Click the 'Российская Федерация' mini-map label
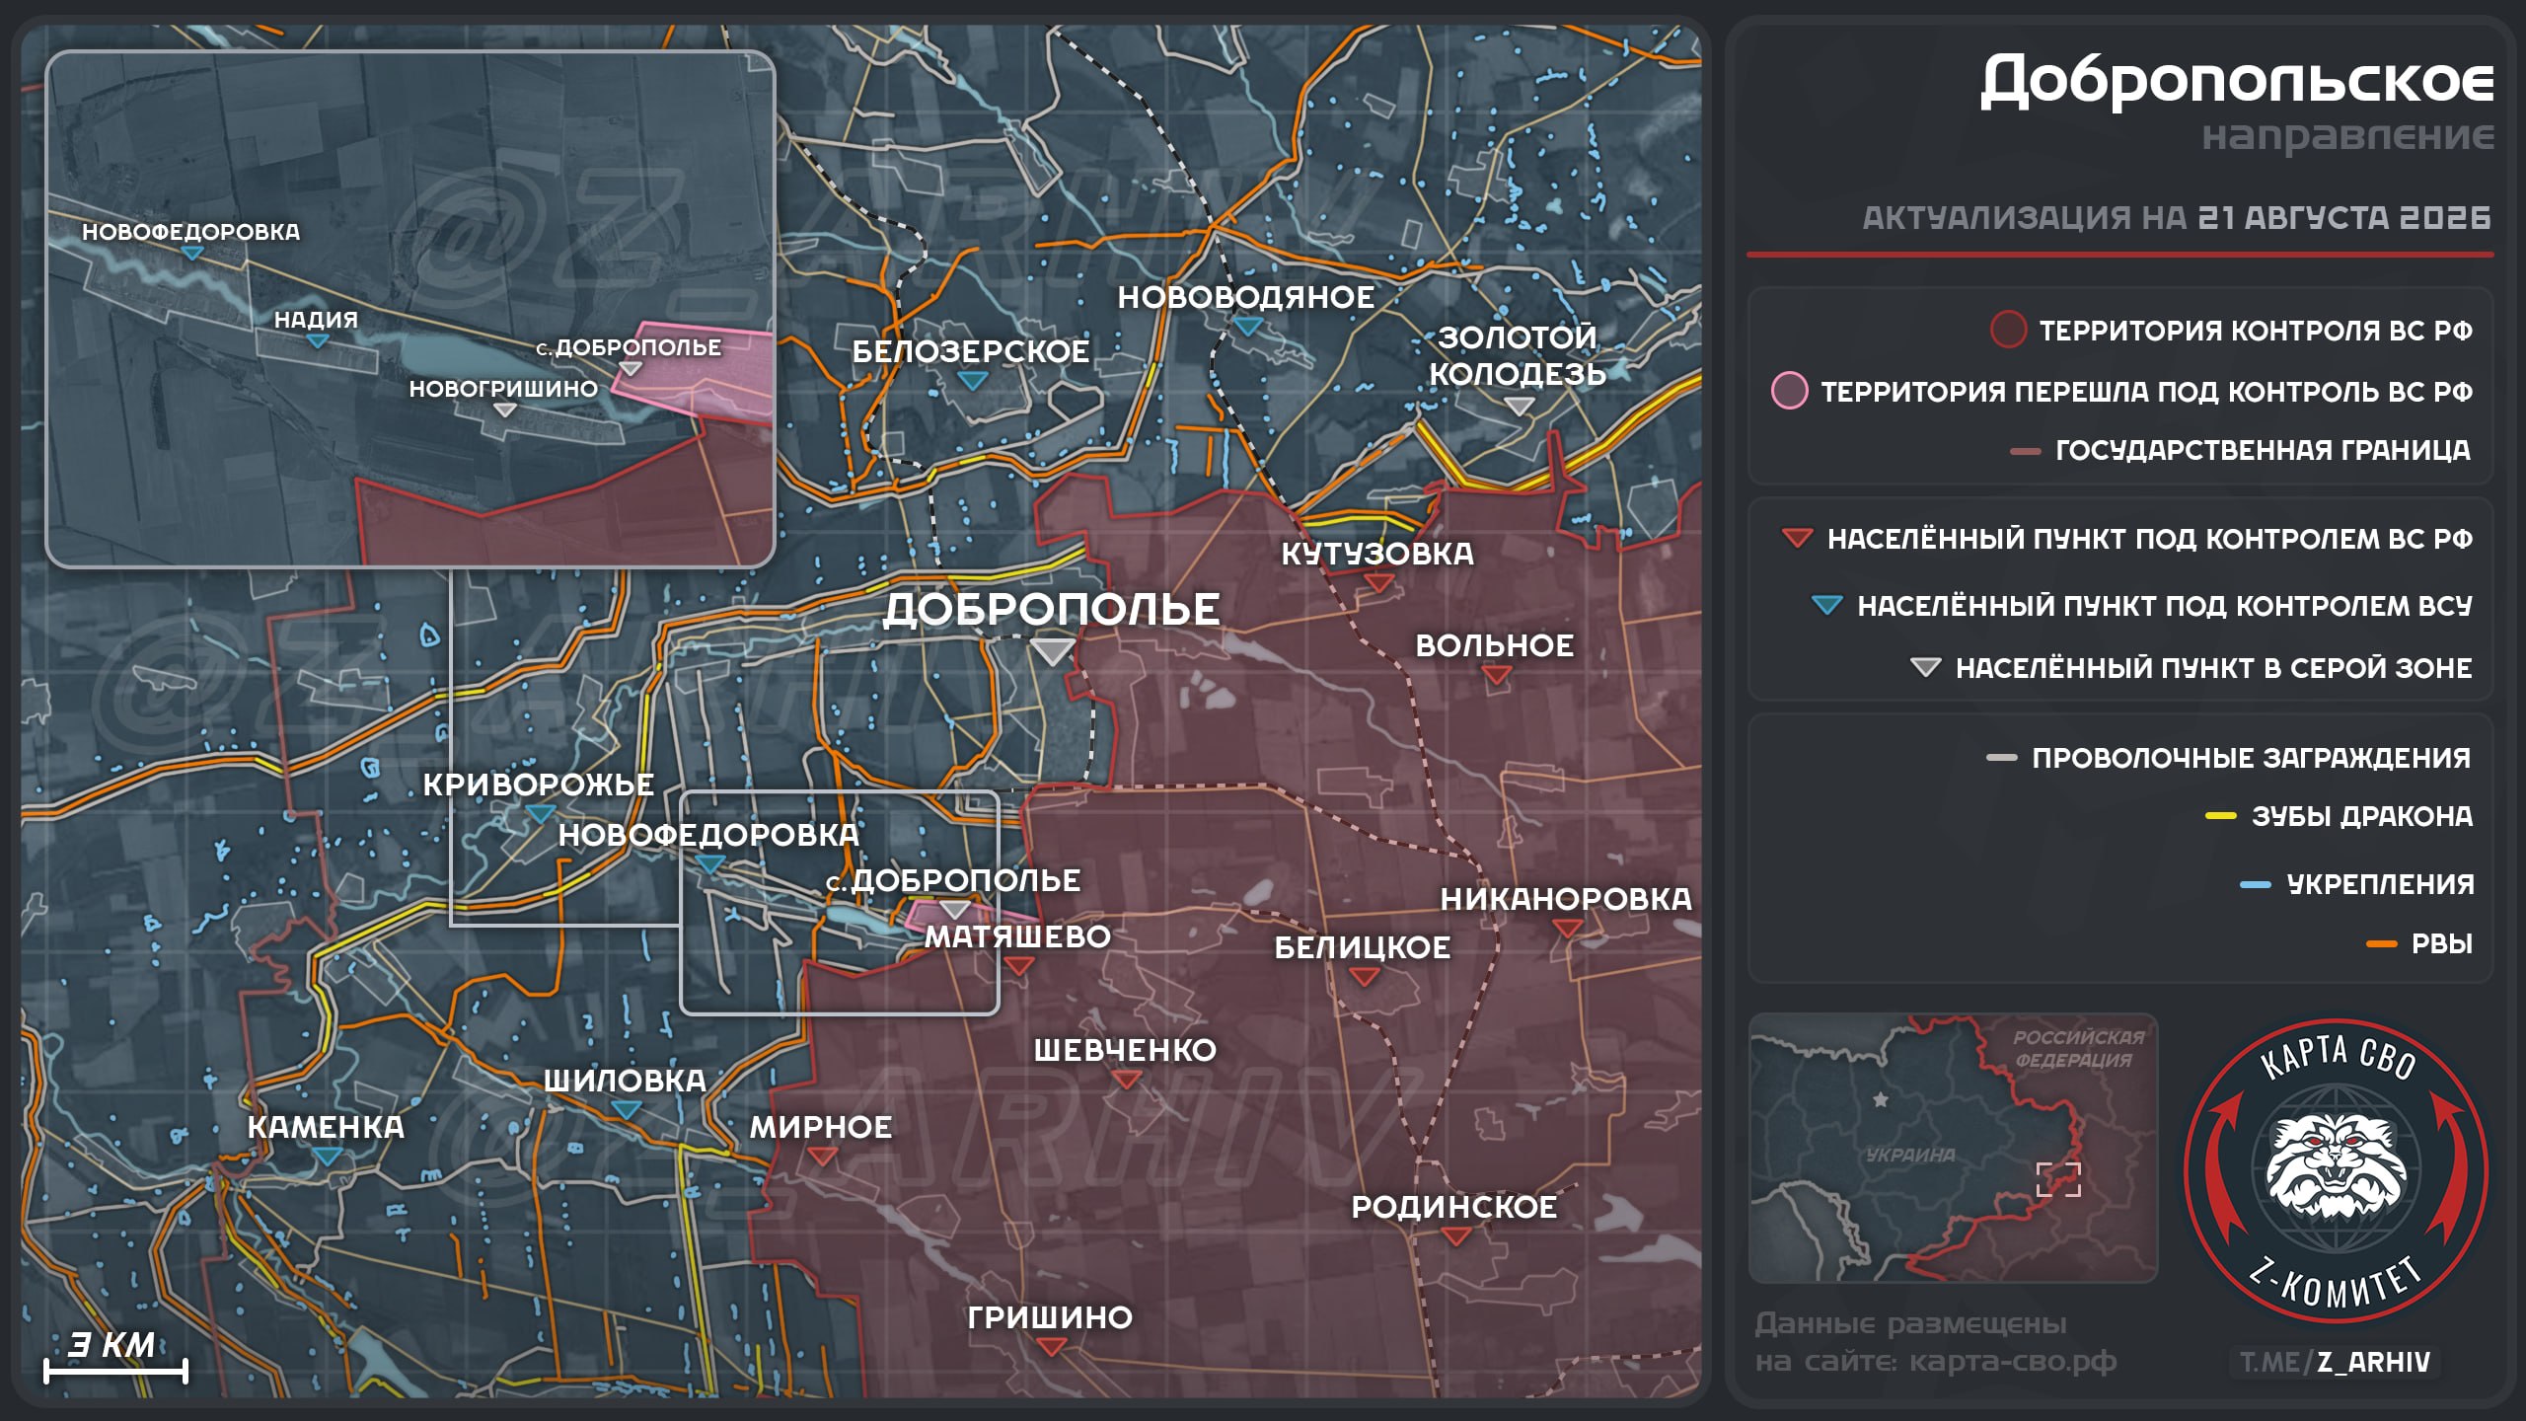The height and width of the screenshot is (1421, 2526). (x=2077, y=1048)
